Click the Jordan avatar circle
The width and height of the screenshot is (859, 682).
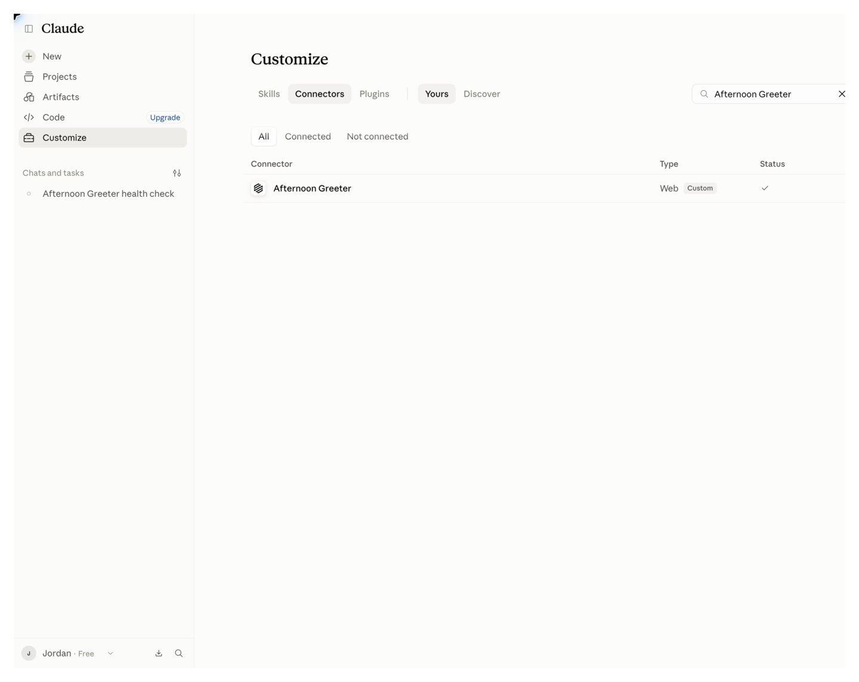[29, 653]
